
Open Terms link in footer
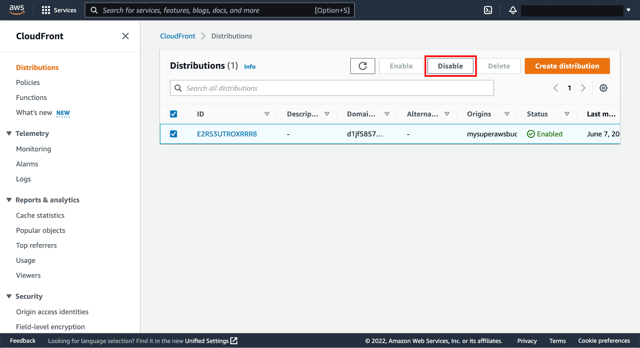557,341
